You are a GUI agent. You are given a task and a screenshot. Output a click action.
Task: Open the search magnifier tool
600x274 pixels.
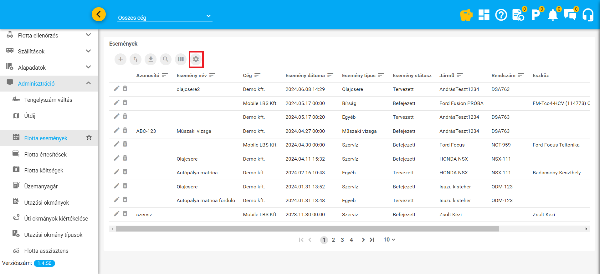click(166, 59)
